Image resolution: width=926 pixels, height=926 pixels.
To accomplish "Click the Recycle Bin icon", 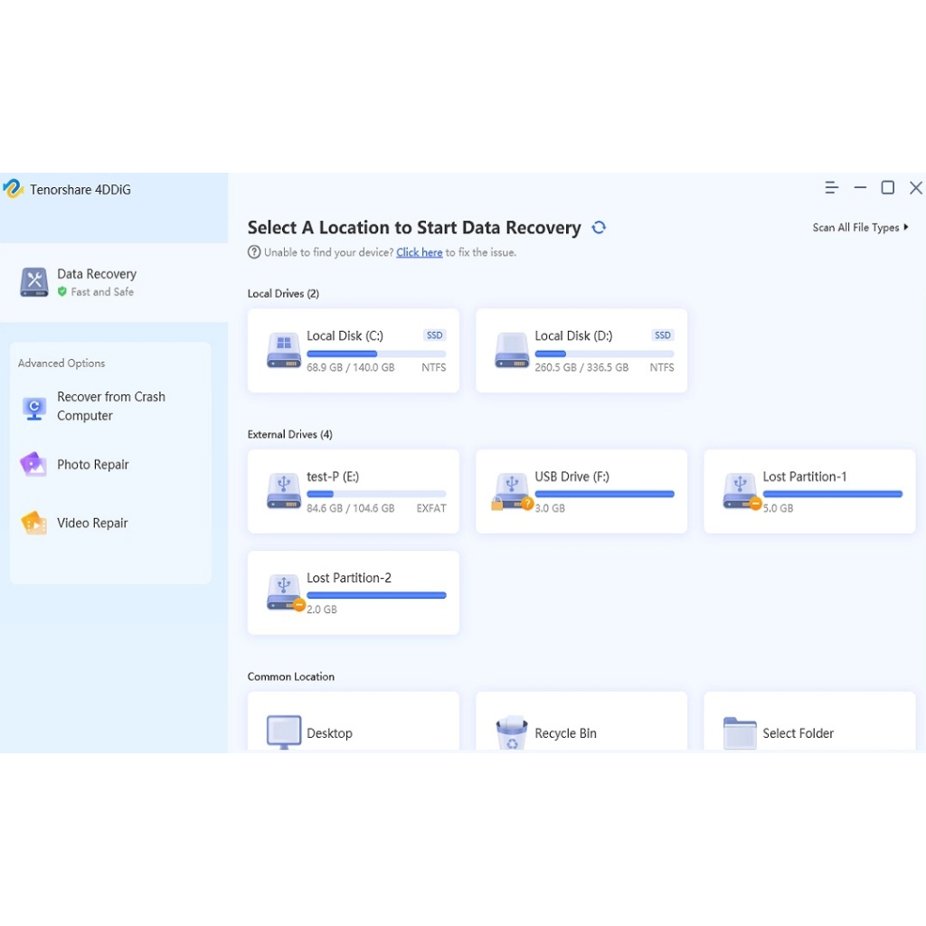I will point(512,732).
